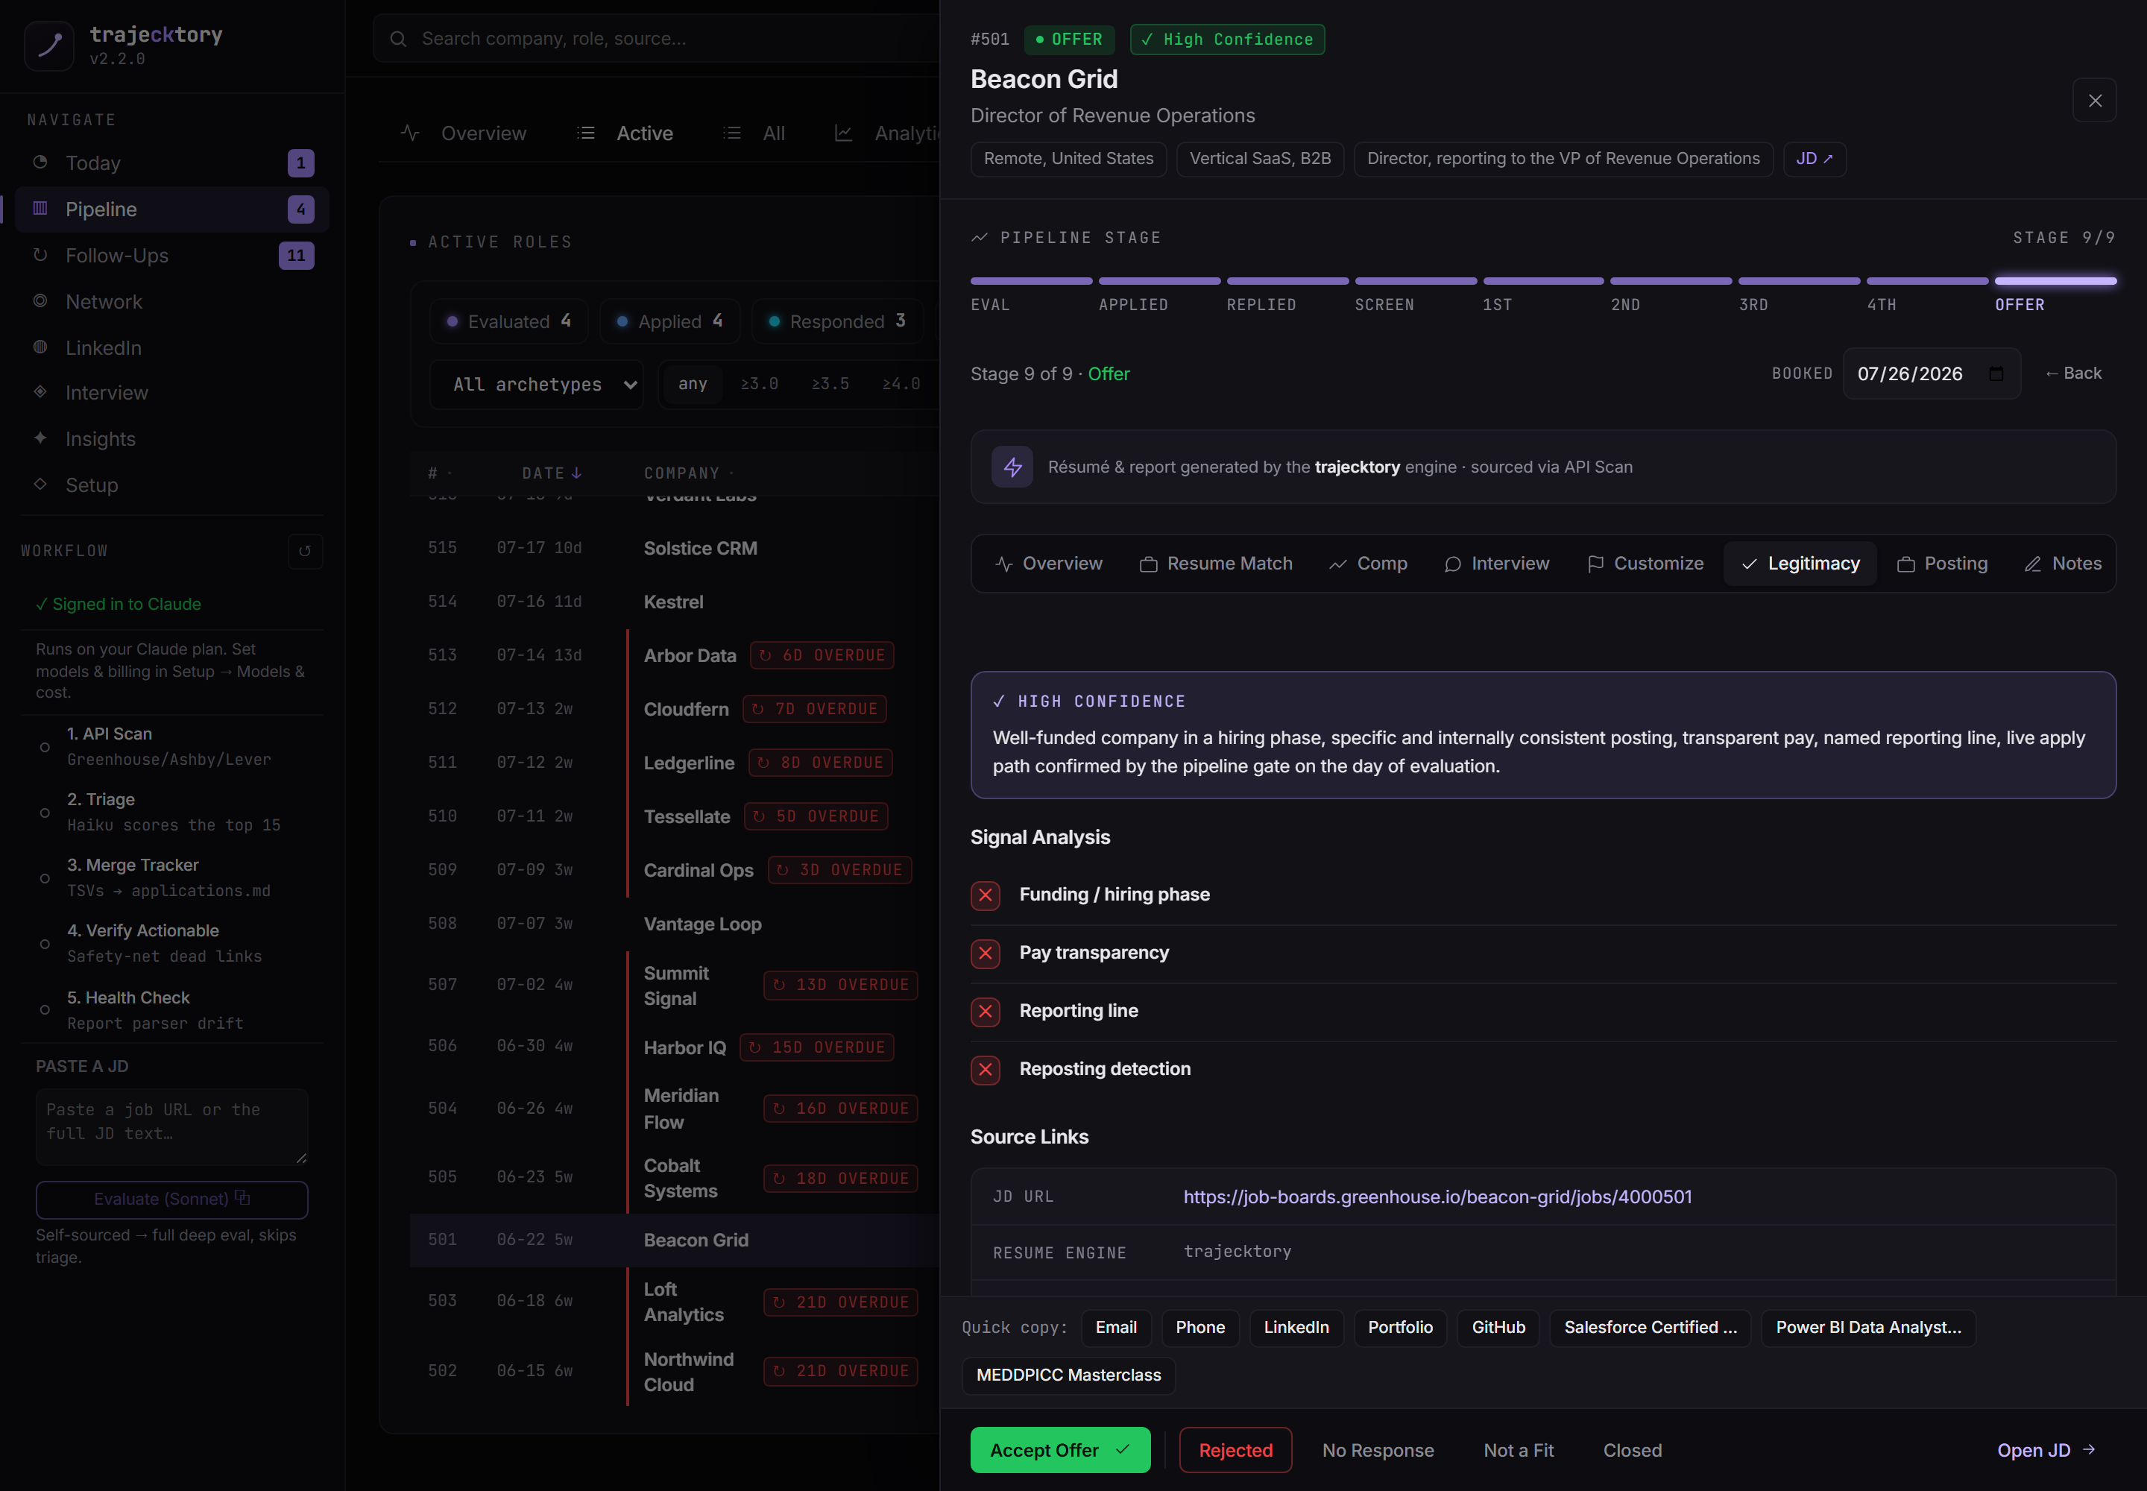Switch to the All list tab

754,133
